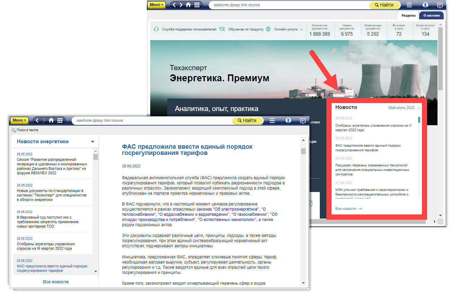The height and width of the screenshot is (294, 460).
Task: Open the hamburger list icon in the news article window
Action: pos(272,121)
